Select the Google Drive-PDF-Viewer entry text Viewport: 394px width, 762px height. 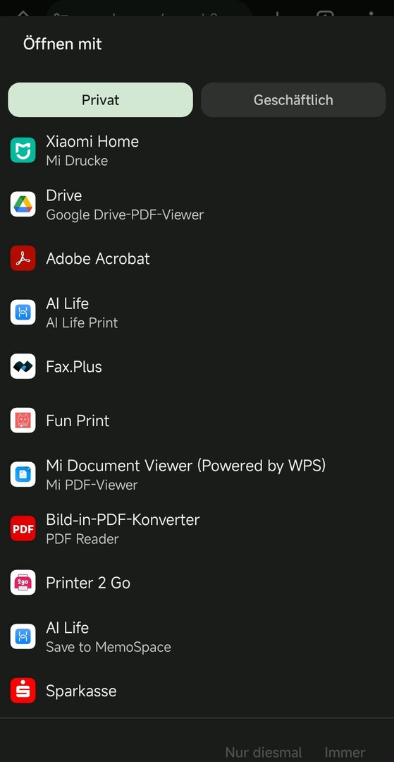125,214
